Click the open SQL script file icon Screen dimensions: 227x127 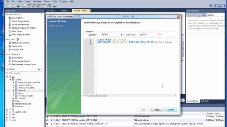tap(13, 6)
